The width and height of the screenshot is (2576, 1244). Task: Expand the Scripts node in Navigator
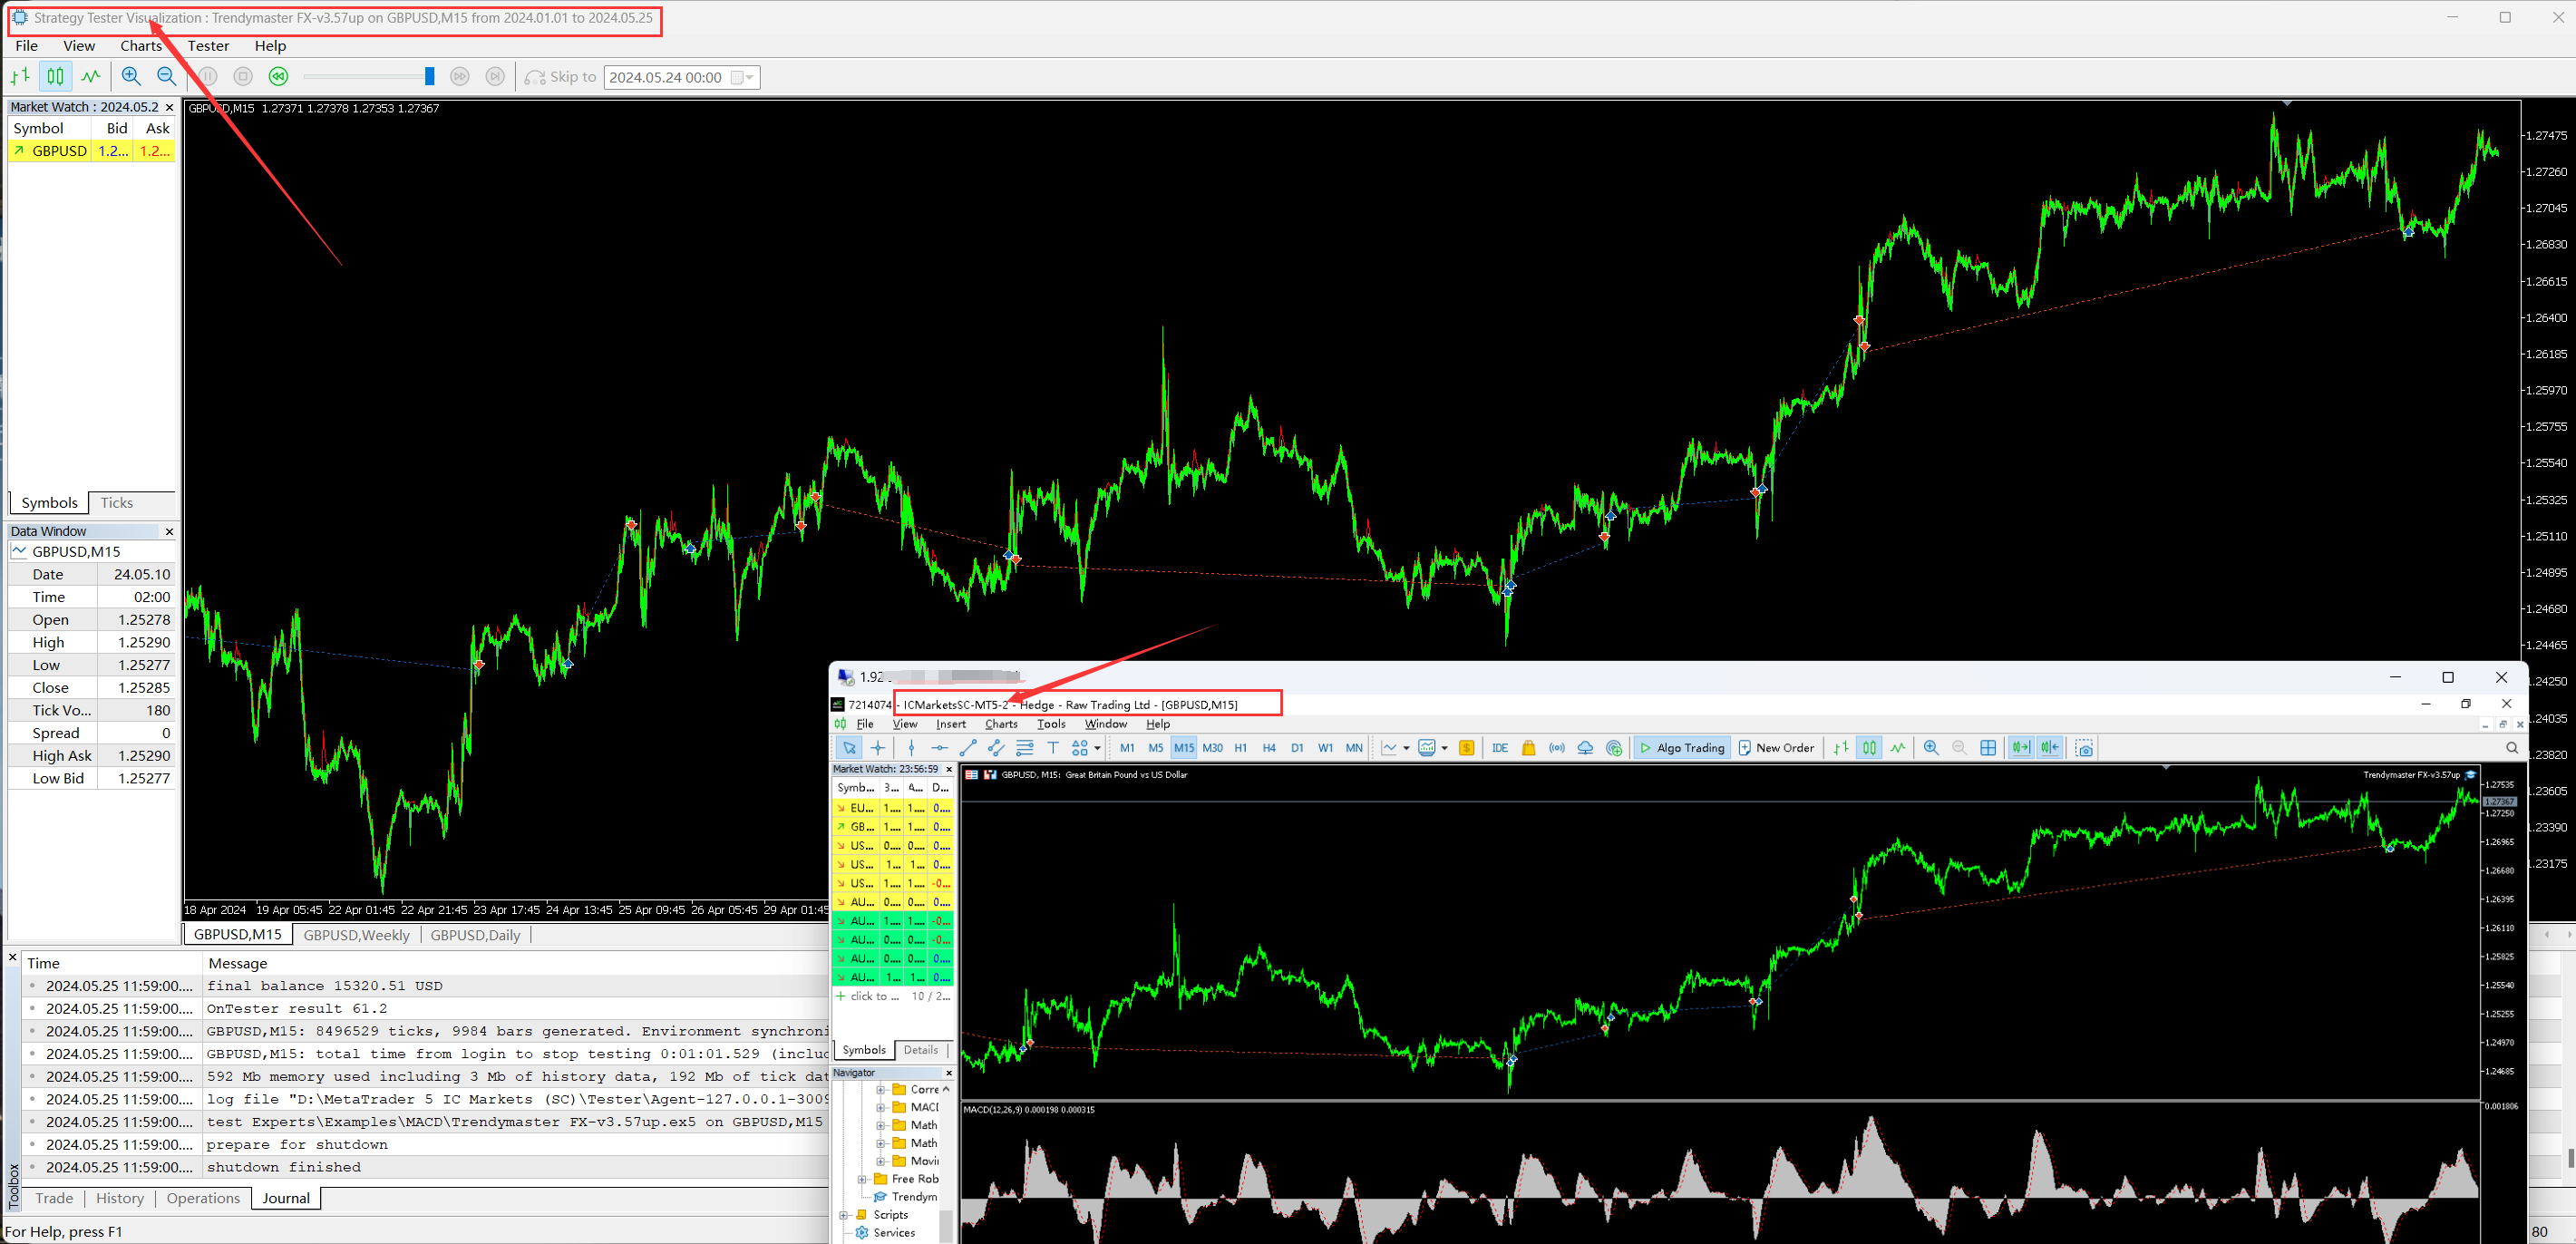pos(844,1215)
